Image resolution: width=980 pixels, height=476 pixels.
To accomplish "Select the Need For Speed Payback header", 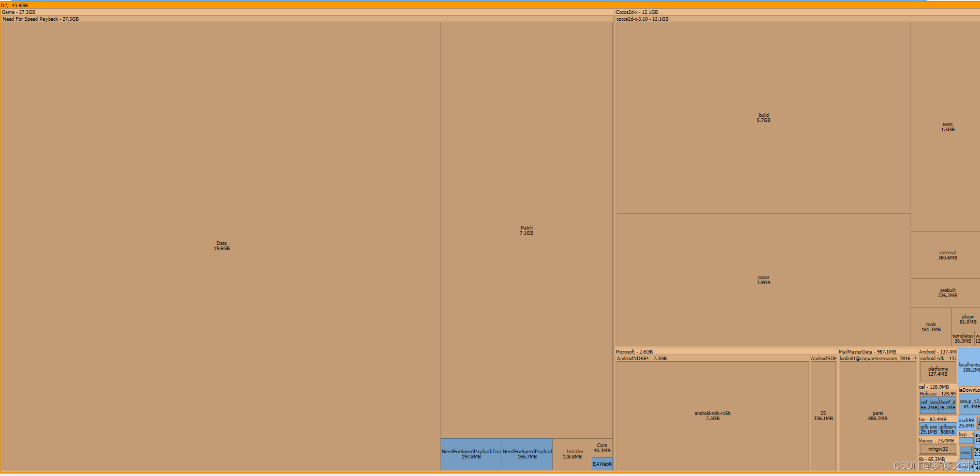I will click(x=308, y=19).
